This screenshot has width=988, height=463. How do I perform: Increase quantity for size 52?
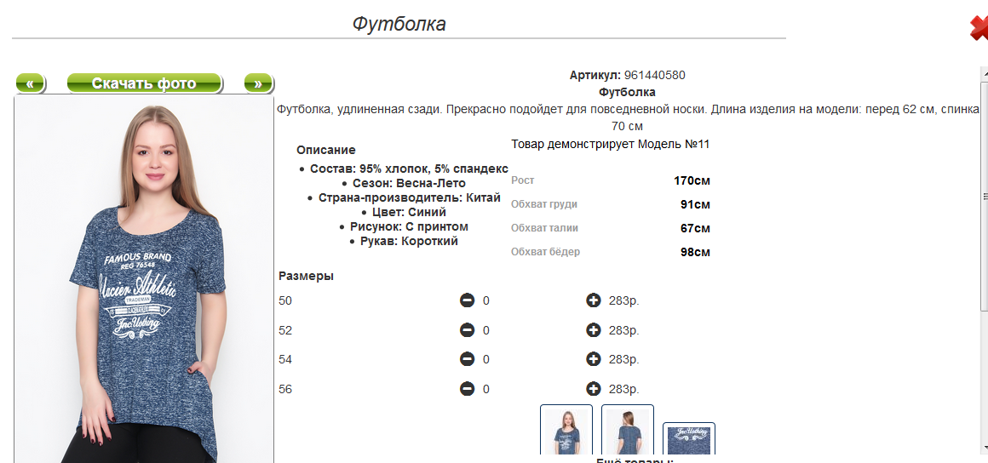click(594, 330)
